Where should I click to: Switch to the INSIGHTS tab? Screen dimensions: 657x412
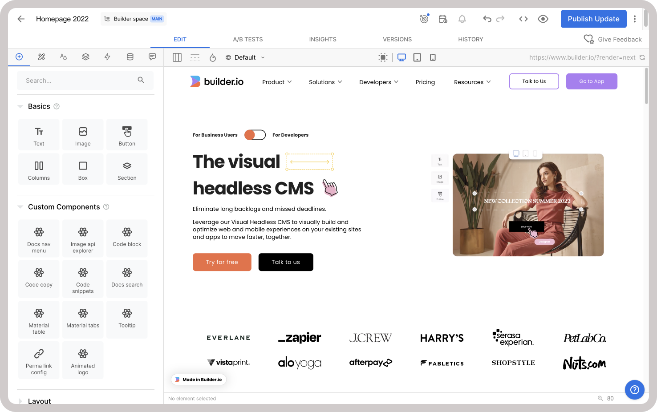point(323,39)
